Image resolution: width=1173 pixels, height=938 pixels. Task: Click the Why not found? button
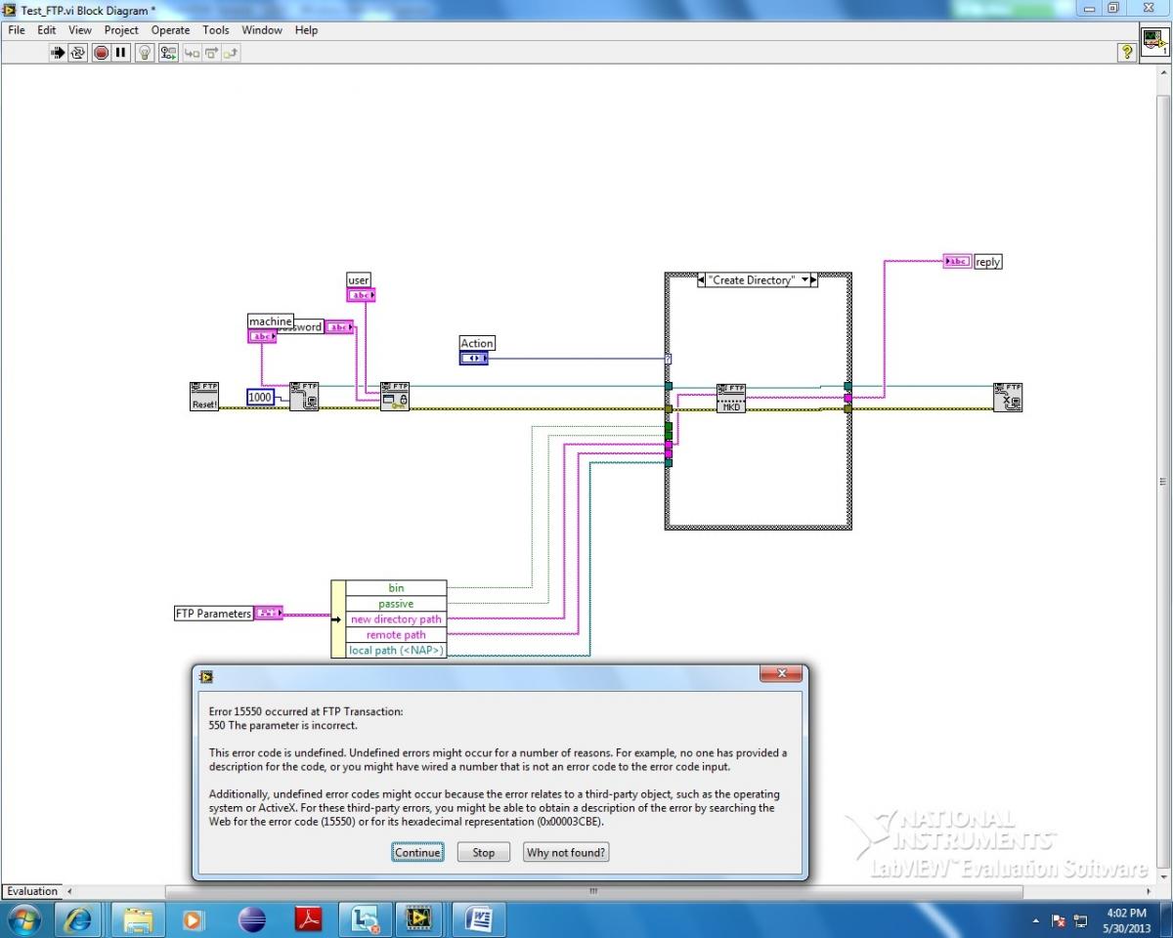pyautogui.click(x=565, y=852)
